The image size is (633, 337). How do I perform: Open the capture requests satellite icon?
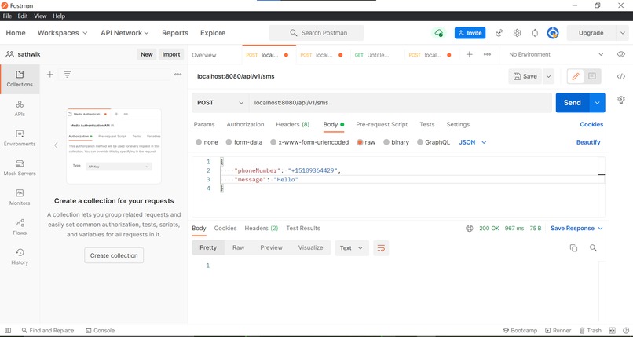pos(499,33)
